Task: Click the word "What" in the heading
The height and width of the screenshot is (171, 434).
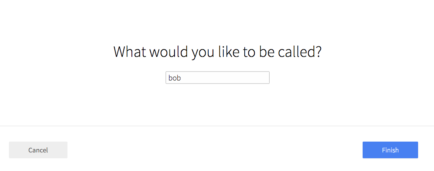Action: coord(130,52)
